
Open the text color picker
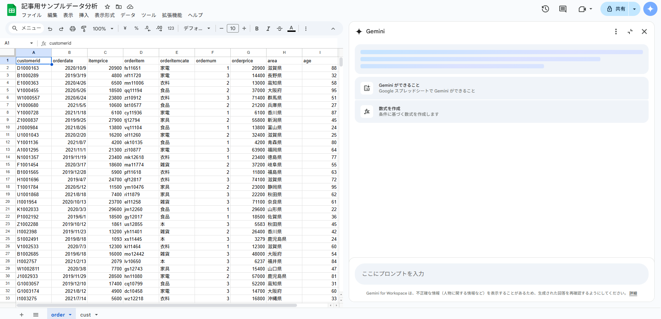(x=291, y=29)
